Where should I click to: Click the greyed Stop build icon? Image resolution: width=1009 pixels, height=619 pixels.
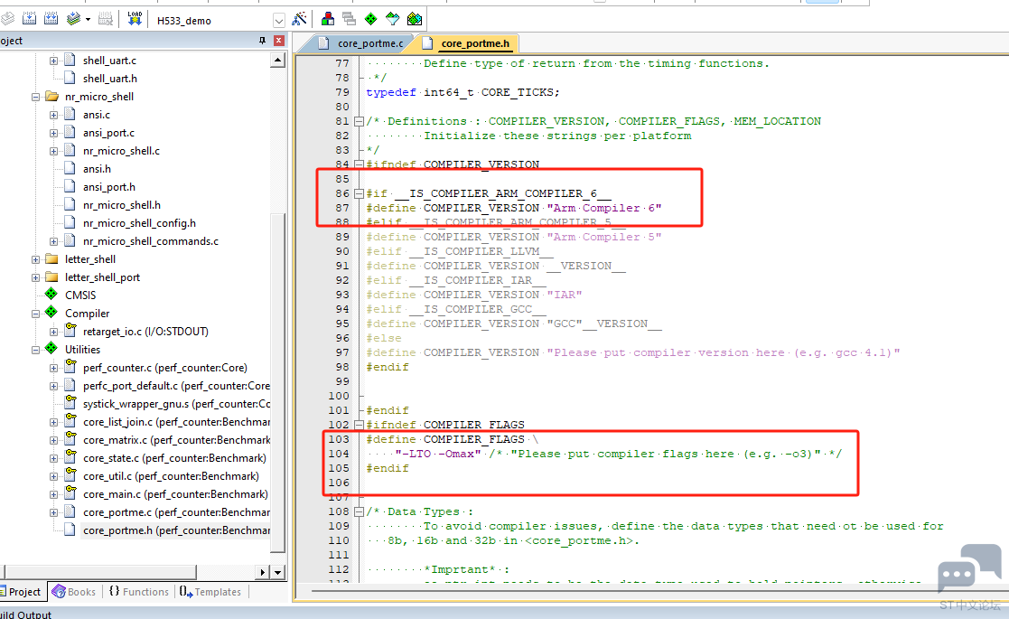pos(106,19)
